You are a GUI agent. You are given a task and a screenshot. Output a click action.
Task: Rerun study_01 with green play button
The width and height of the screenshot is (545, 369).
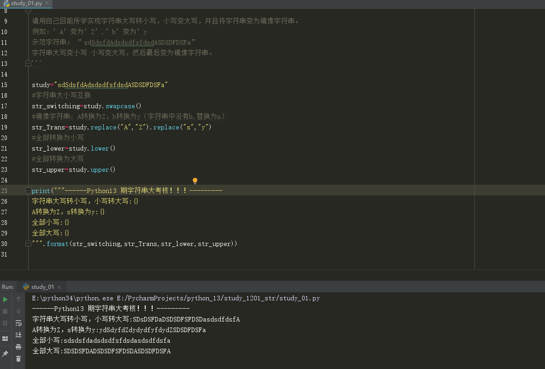5,299
